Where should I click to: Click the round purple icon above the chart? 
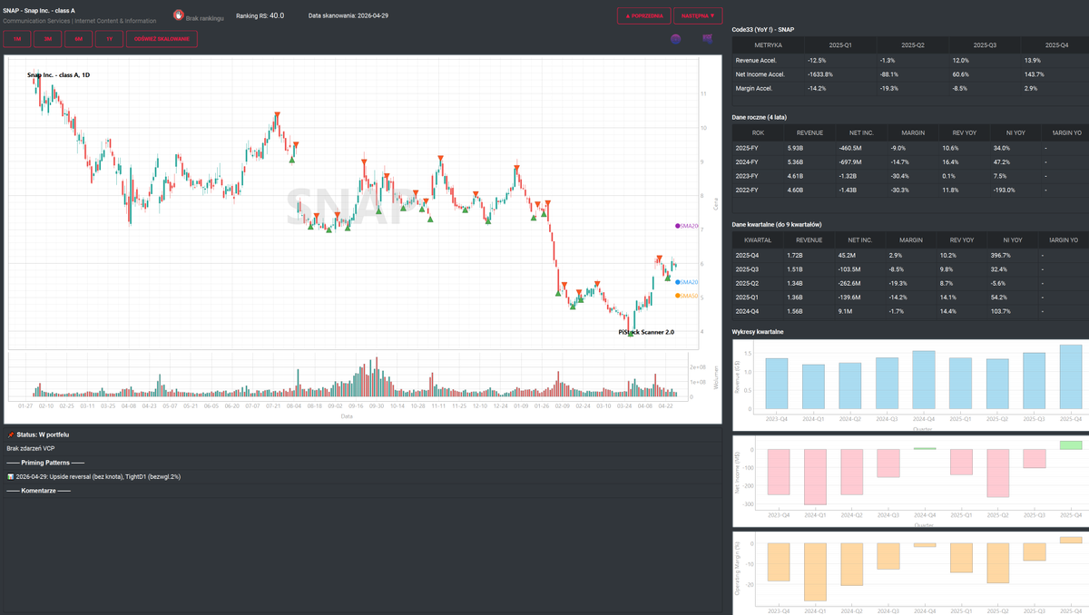(675, 39)
